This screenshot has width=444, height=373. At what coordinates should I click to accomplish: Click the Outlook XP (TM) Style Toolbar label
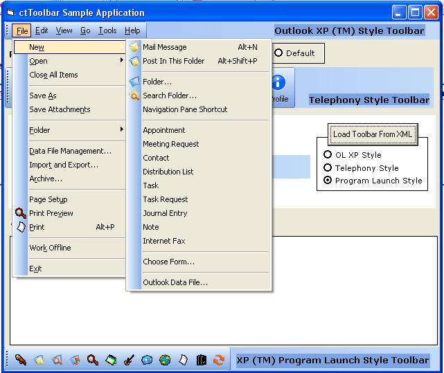coord(349,30)
